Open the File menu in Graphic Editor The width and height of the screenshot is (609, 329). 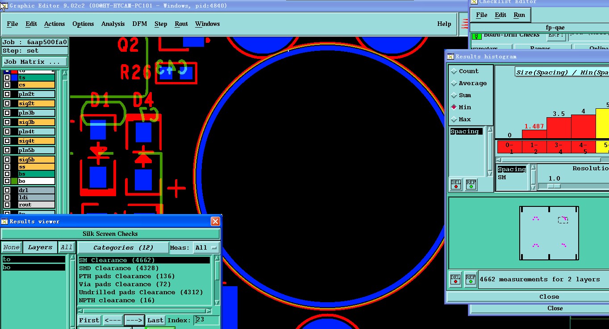coord(13,24)
